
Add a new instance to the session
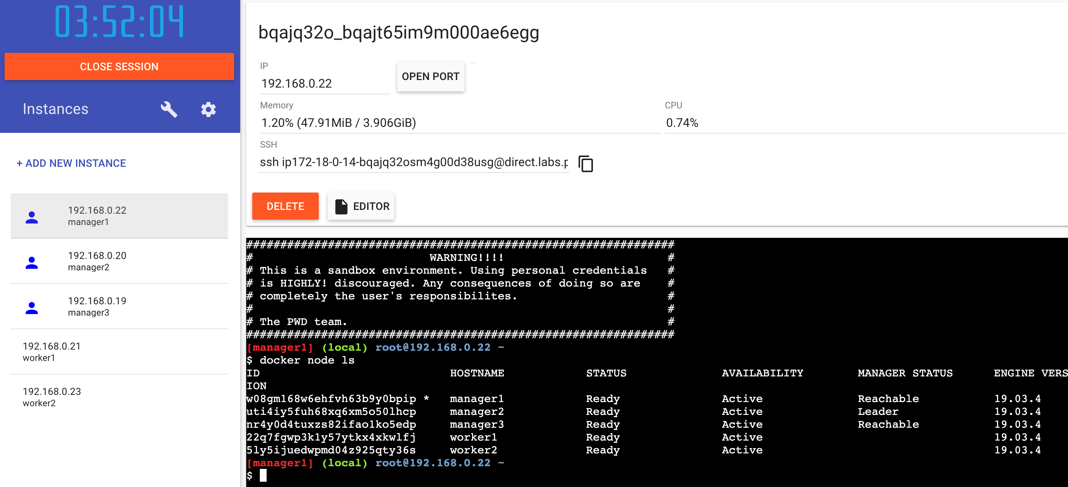pos(71,163)
